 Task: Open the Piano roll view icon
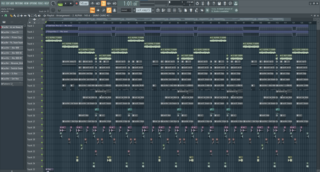click(163, 10)
